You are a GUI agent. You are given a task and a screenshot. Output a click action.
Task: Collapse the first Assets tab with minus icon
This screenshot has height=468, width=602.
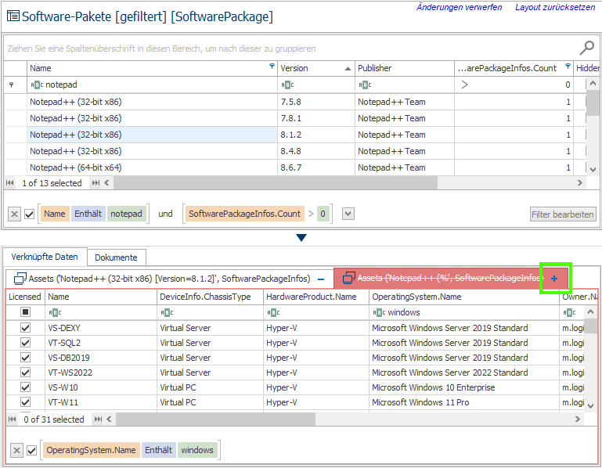(321, 279)
